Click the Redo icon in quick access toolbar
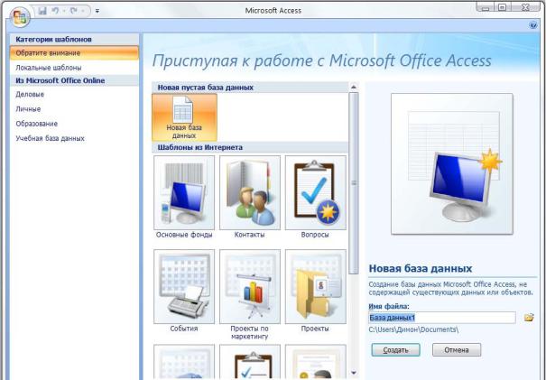This screenshot has width=546, height=380. coord(73,11)
